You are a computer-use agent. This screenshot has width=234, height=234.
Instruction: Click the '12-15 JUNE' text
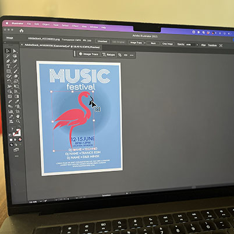tap(83, 139)
